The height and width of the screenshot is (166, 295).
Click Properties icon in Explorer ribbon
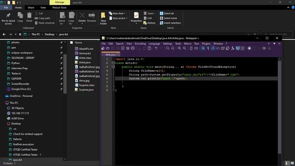coord(136,18)
